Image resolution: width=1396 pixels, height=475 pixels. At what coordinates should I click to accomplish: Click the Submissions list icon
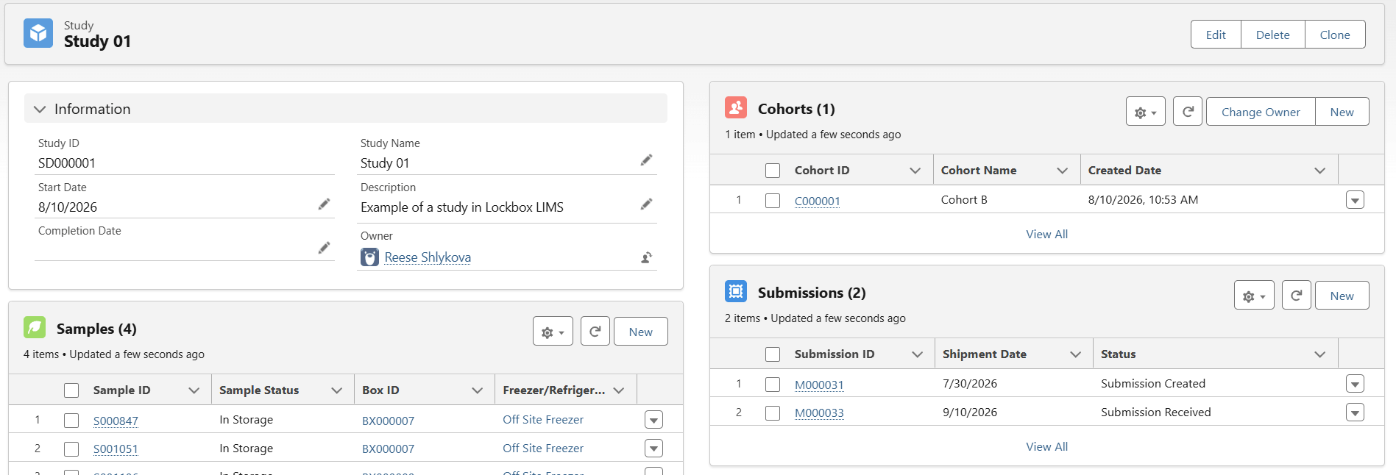click(736, 291)
